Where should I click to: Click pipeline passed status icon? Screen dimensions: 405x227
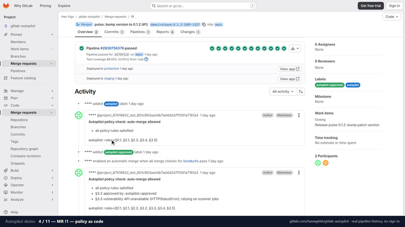pos(81,48)
